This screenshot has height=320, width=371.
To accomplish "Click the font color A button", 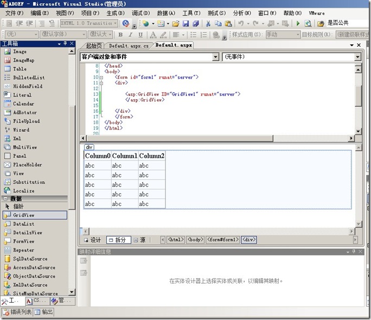I will click(153, 35).
